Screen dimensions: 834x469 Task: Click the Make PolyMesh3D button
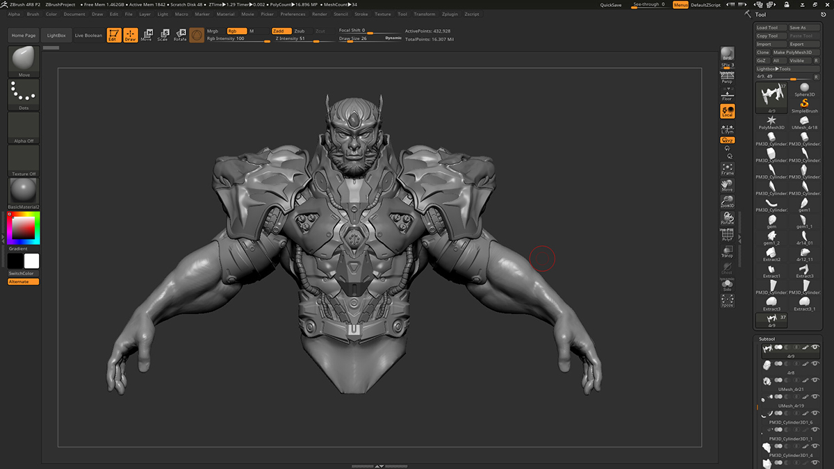coord(796,52)
